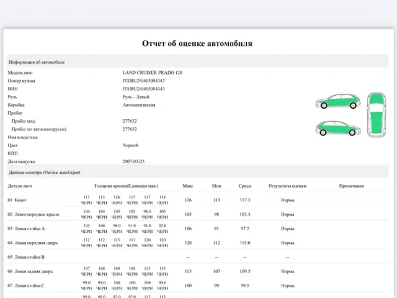Screen dimensions: 397x298
Task: Select the 'Информация об автомобиле' section header
Action: point(36,62)
